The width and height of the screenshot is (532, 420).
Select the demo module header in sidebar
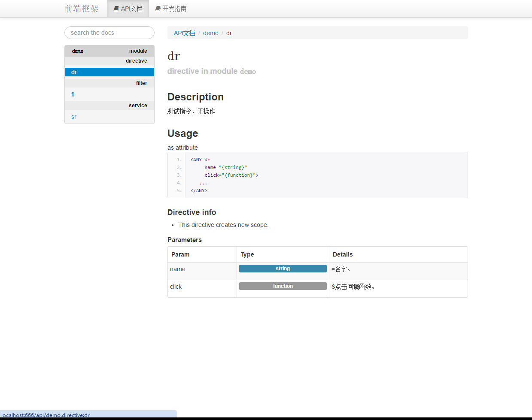(109, 51)
